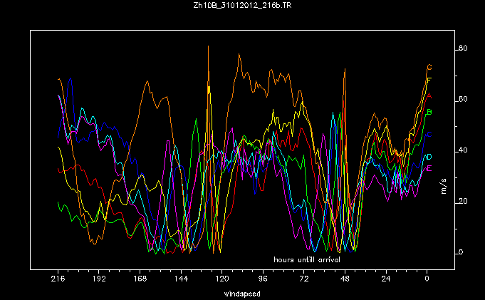Select the green B series label
This screenshot has height=300, width=485.
[x=429, y=112]
